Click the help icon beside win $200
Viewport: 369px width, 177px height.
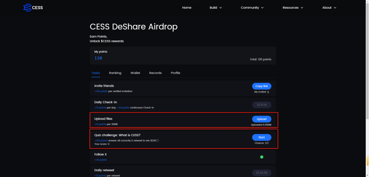tap(158, 141)
